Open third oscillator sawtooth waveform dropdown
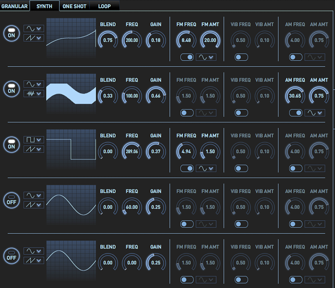This screenshot has width=335, height=288. click(x=34, y=149)
